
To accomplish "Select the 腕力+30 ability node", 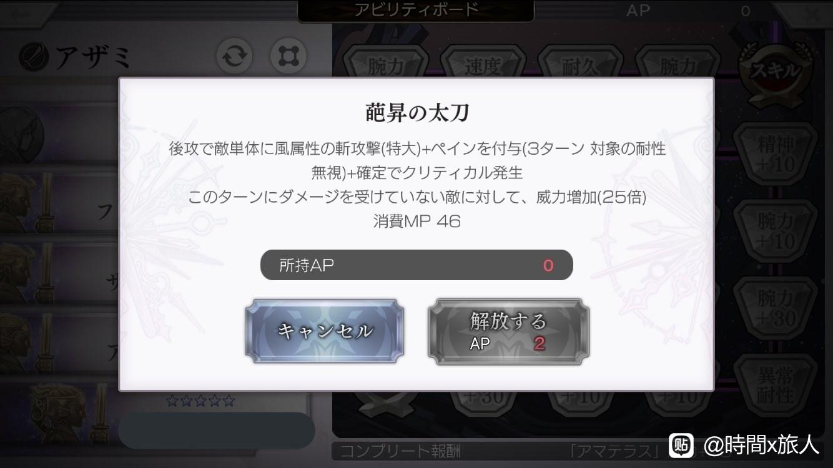I will pyautogui.click(x=776, y=308).
